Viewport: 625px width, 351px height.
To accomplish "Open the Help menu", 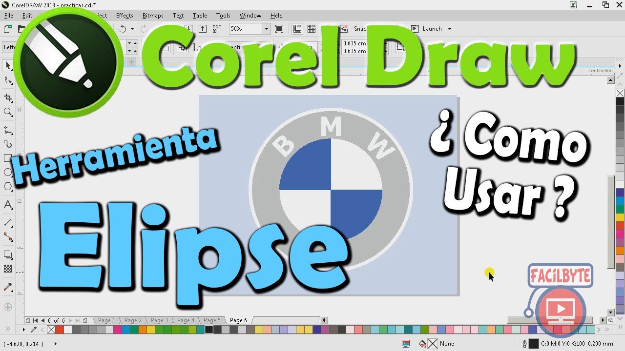I will [x=276, y=16].
